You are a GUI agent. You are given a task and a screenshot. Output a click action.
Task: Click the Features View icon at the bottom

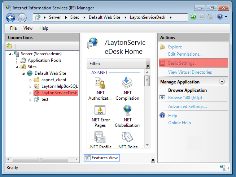coord(88,158)
